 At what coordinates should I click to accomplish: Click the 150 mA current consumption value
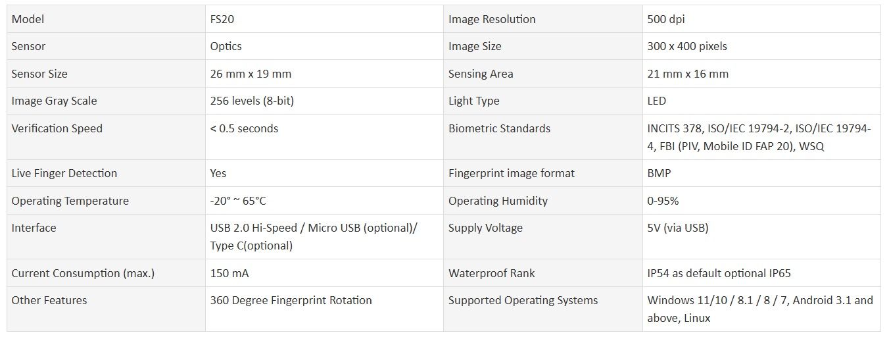click(x=229, y=273)
